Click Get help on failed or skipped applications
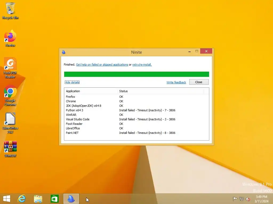273x204 pixels. pos(102,65)
